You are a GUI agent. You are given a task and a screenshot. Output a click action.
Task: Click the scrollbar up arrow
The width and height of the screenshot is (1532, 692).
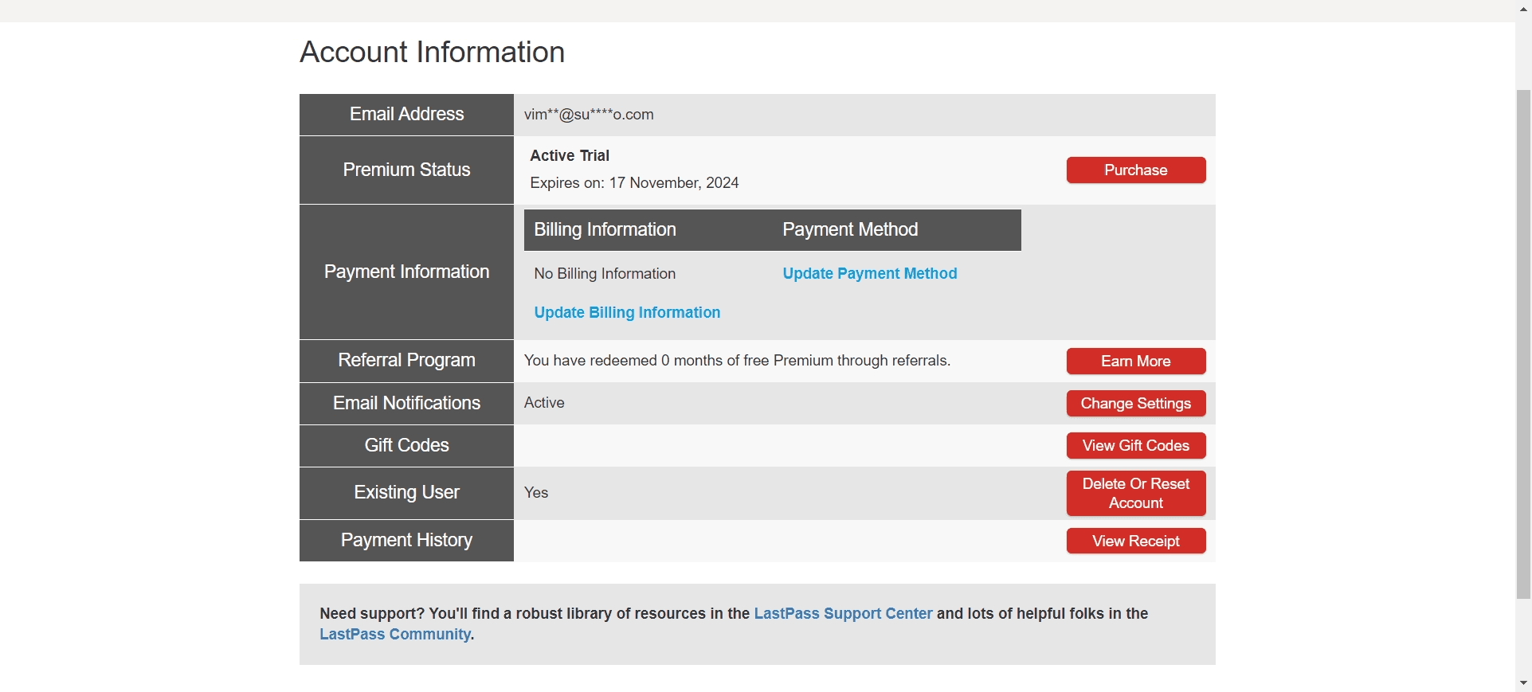[1523, 8]
